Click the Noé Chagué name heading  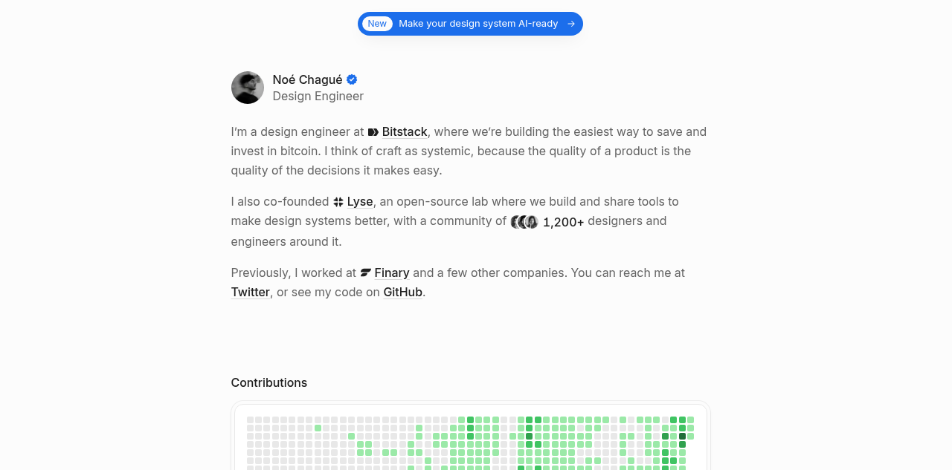(308, 79)
